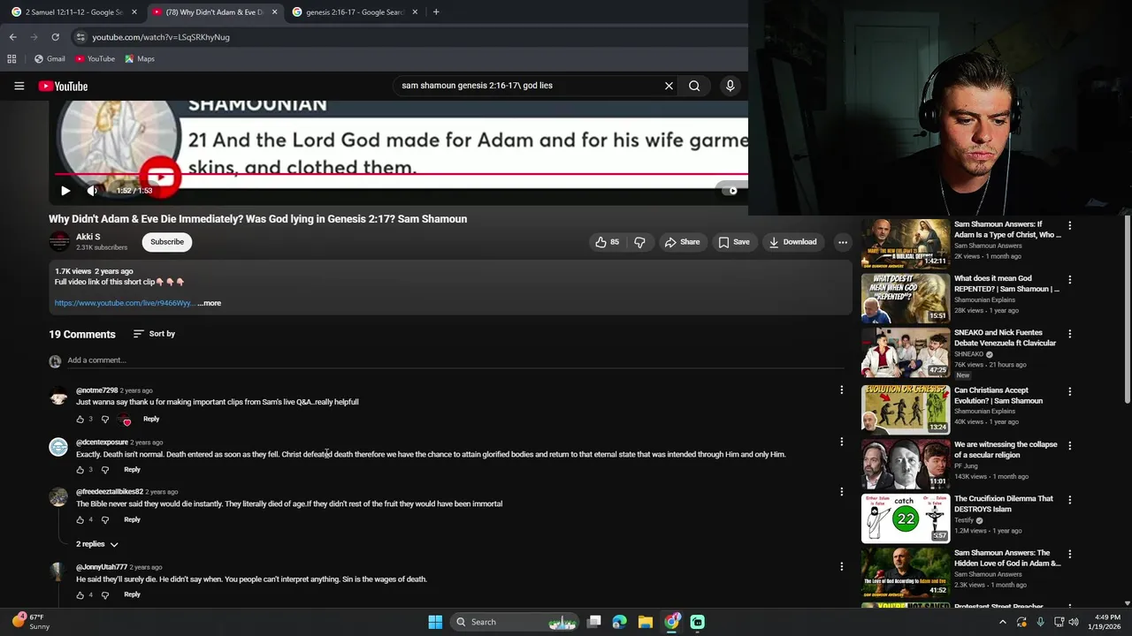1132x636 pixels.
Task: Open the YouTube guide hamburger menu
Action: [x=19, y=86]
